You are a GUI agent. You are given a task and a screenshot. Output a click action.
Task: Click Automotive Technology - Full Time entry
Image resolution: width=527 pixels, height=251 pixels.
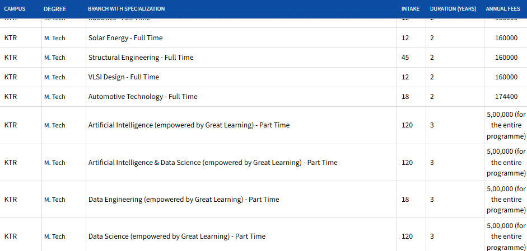(143, 97)
